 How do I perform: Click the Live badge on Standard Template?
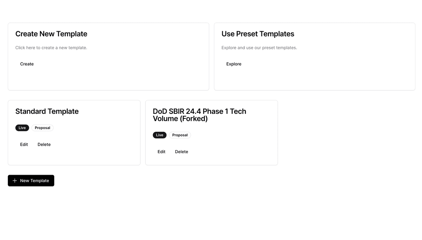(22, 128)
